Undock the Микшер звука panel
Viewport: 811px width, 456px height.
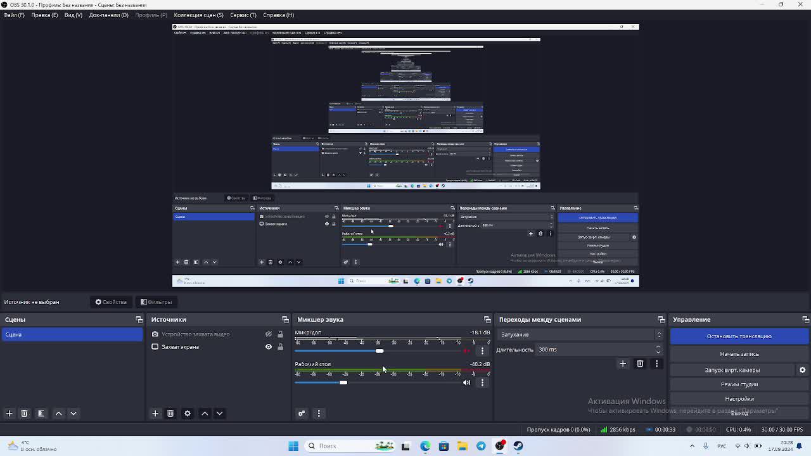click(487, 319)
